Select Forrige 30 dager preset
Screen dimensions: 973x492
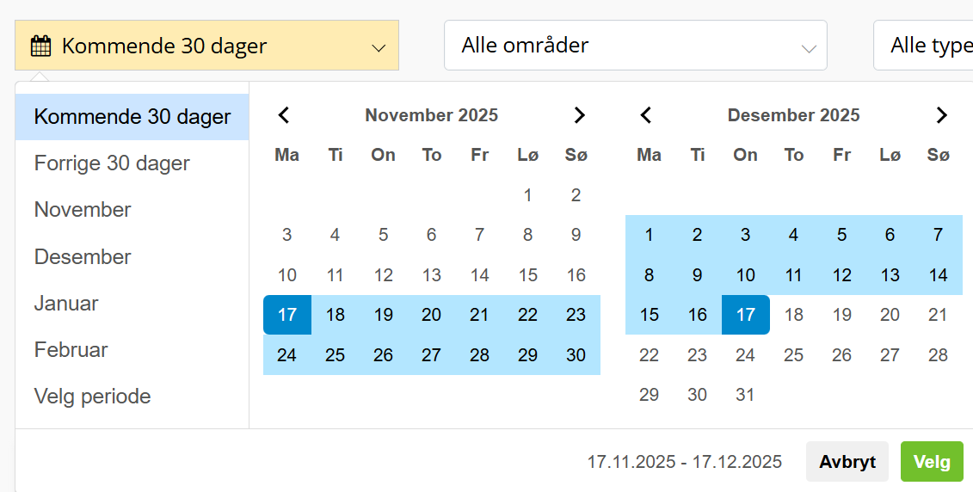pos(112,163)
